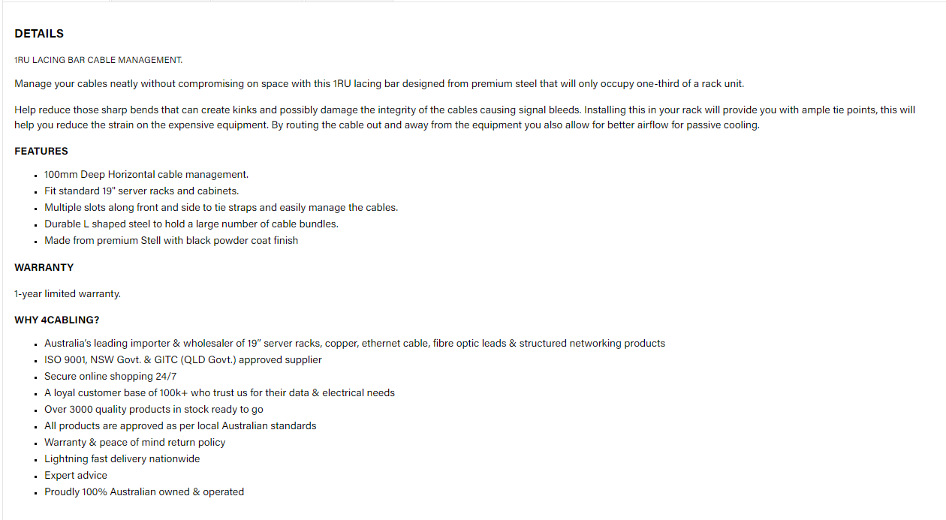
Task: Click the WHY 4CABLING? heading
Action: [57, 320]
